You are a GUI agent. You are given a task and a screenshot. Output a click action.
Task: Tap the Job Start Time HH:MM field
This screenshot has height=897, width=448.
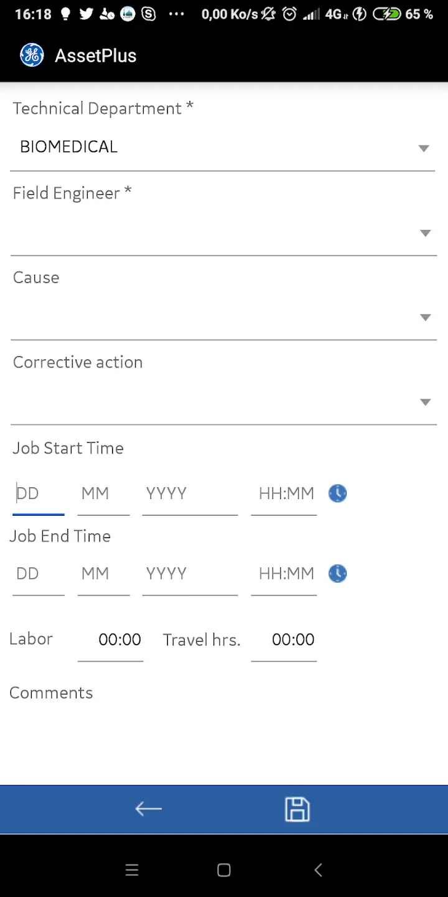click(x=284, y=494)
